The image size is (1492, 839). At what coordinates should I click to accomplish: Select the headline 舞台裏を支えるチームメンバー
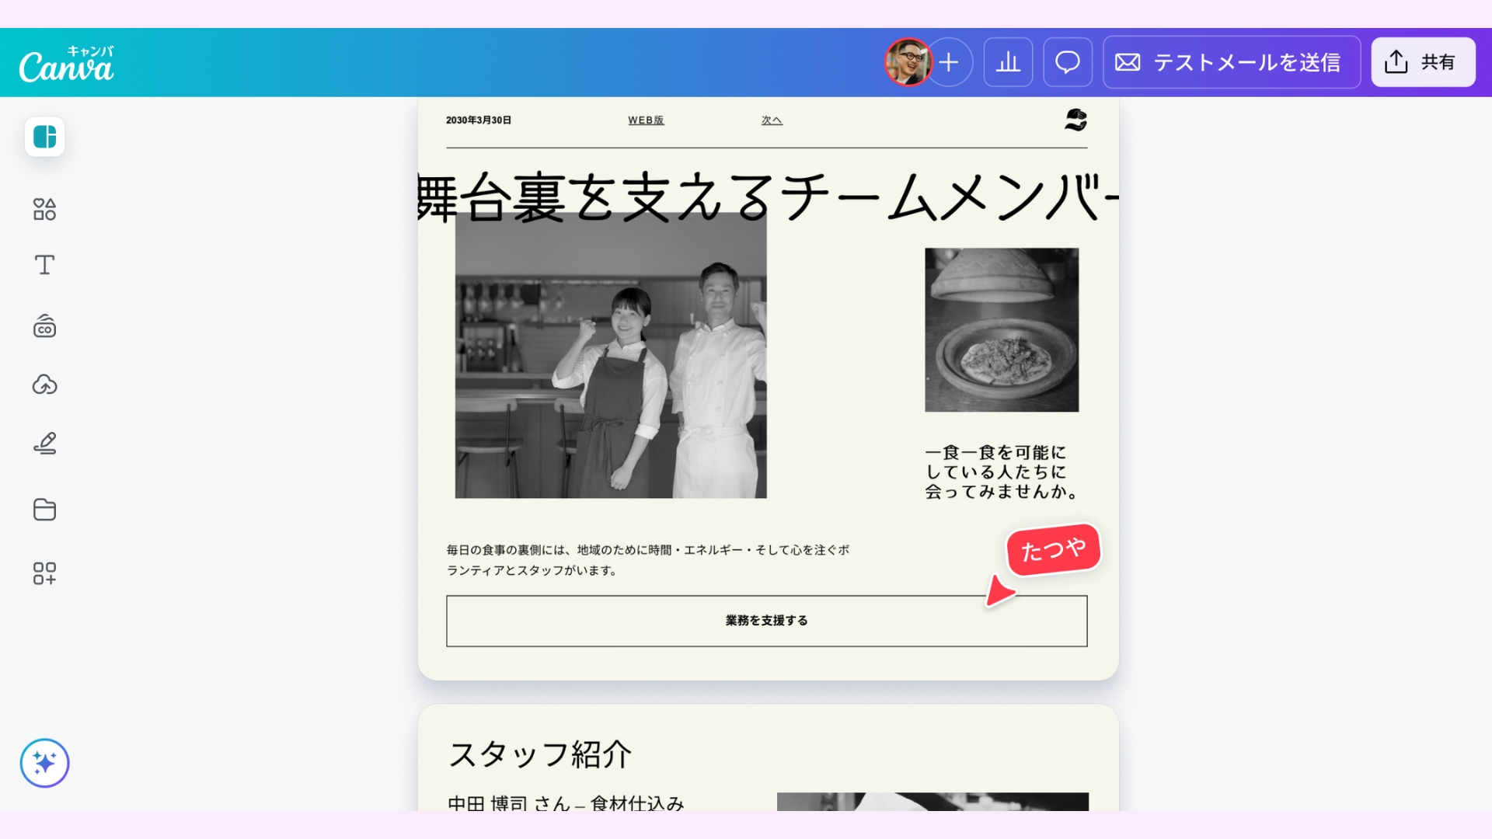tap(768, 197)
